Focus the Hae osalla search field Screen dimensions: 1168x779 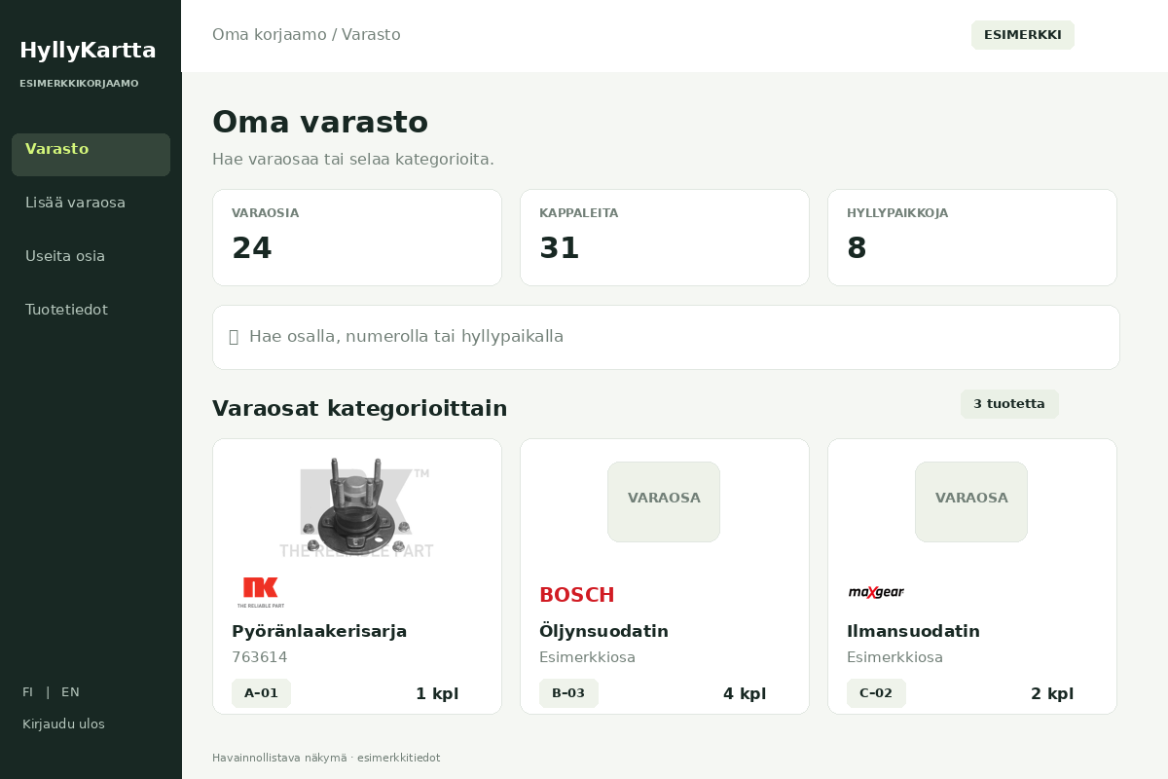[x=666, y=337]
